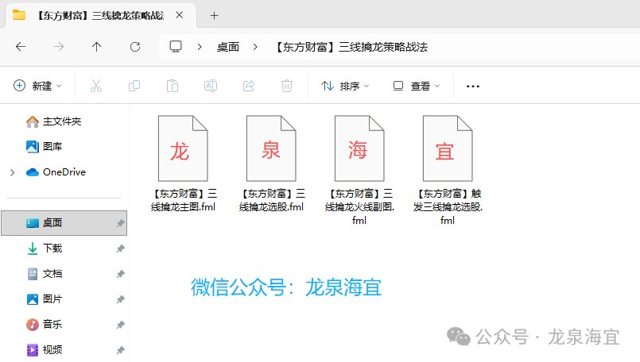Open the 新建 (New) dropdown
This screenshot has height=362, width=640.
37,86
